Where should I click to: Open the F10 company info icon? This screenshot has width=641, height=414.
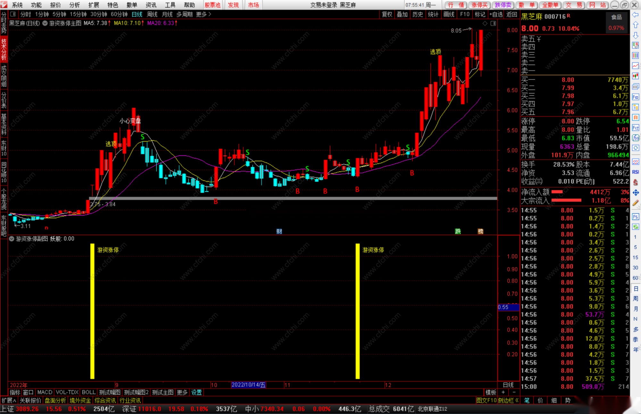point(636,97)
